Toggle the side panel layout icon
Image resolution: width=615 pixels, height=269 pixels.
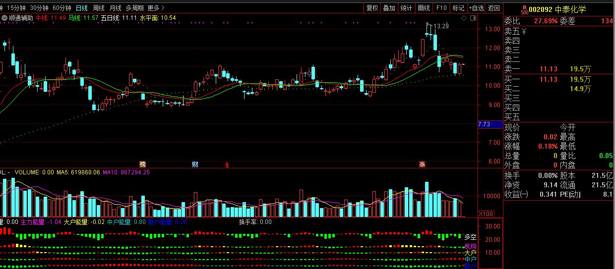click(x=472, y=18)
